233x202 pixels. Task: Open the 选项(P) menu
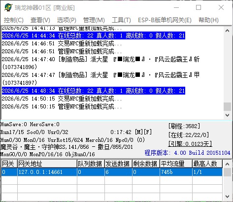[67, 20]
